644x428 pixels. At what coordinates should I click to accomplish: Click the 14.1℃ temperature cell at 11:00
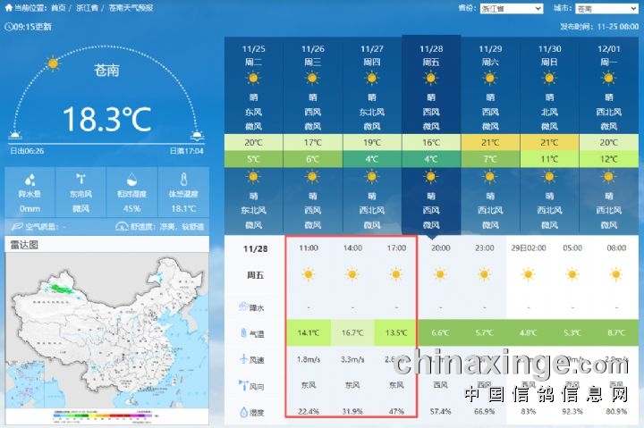pos(308,333)
